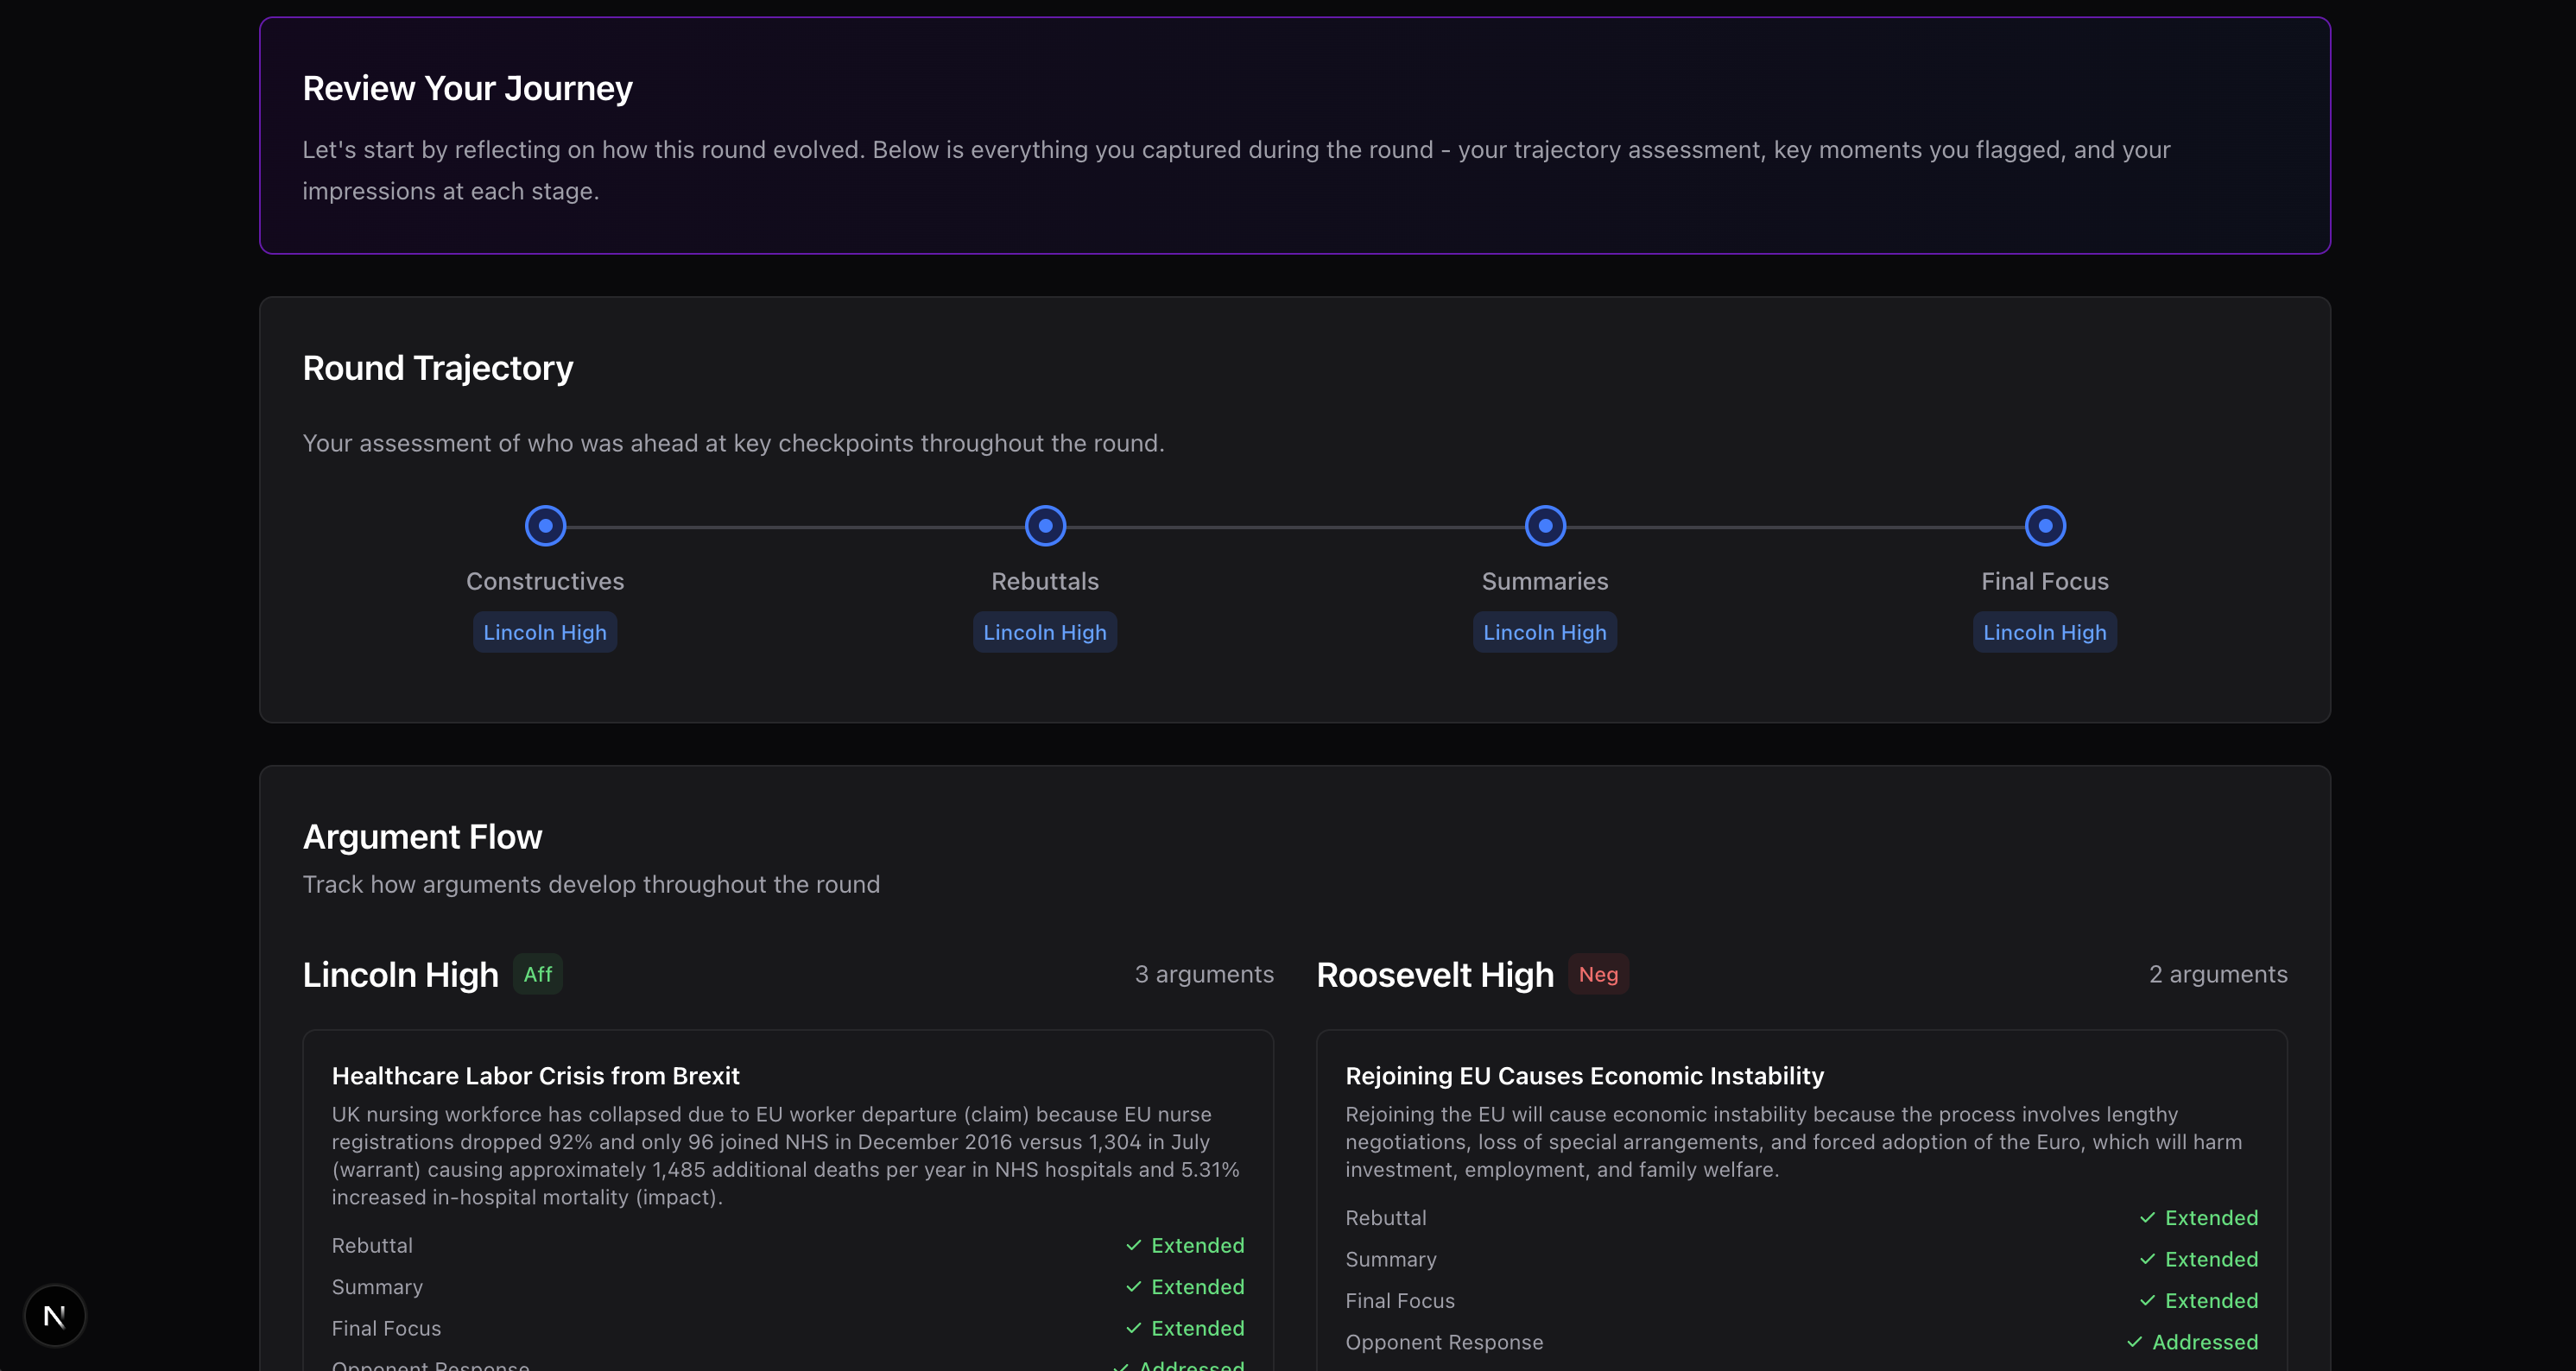Click Healthcare Labor Crisis Final Focus Extended checkmark
2576x1371 pixels.
coord(1133,1329)
